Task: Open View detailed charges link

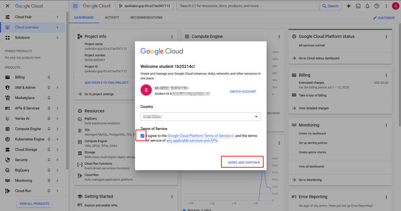Action: point(313,108)
